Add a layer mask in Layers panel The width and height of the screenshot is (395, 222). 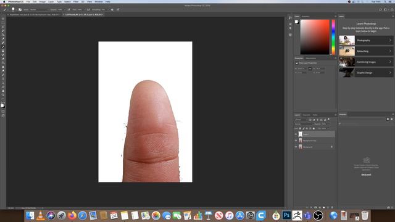315,207
